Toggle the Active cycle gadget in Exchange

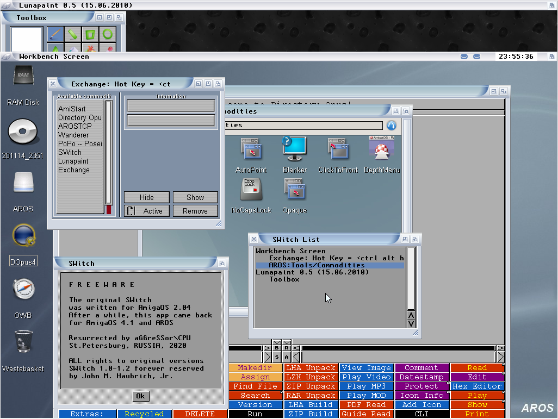click(147, 211)
